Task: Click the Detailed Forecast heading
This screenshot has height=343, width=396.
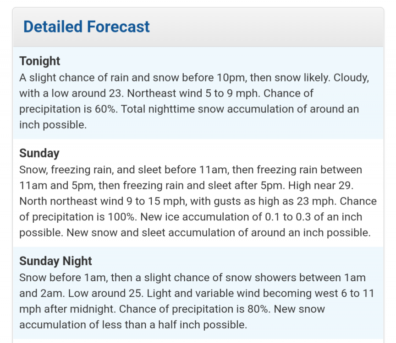Action: click(x=87, y=27)
